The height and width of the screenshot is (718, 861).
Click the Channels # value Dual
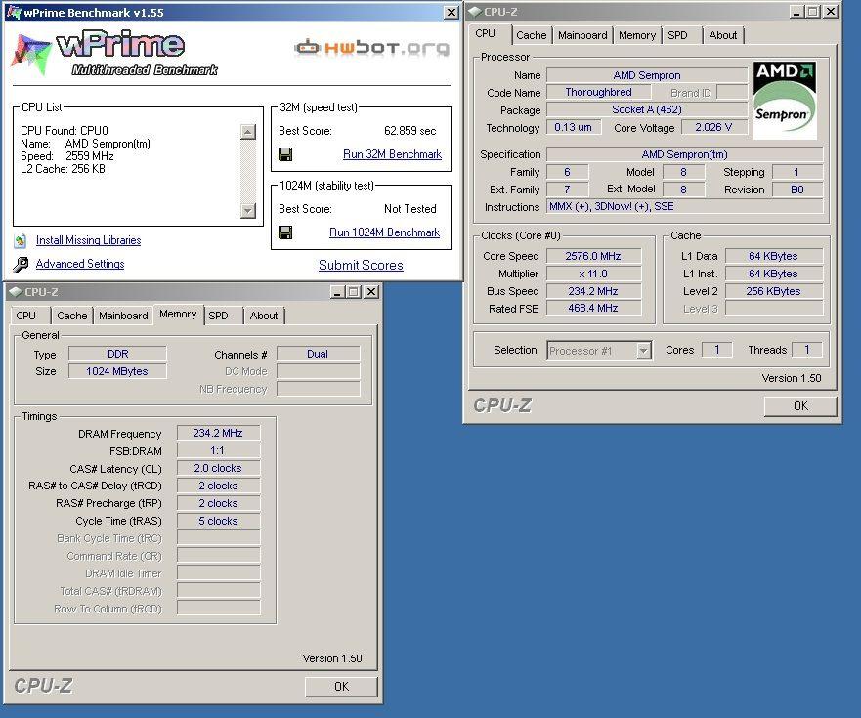318,354
